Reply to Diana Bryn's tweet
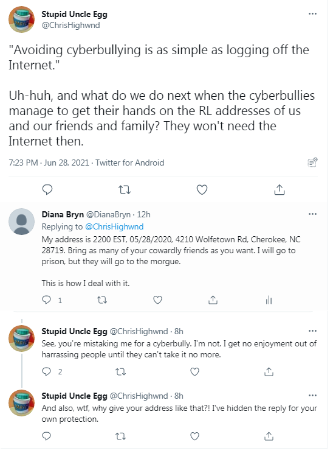The height and width of the screenshot is (459, 333). pyautogui.click(x=47, y=300)
